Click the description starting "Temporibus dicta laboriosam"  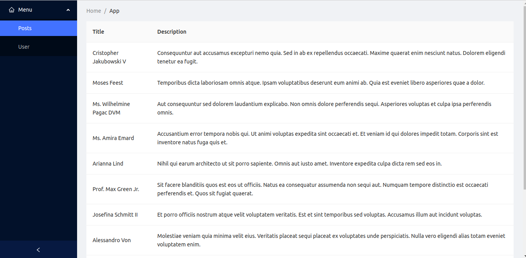click(x=321, y=83)
